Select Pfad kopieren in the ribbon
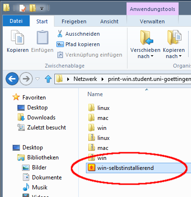 click(78, 44)
